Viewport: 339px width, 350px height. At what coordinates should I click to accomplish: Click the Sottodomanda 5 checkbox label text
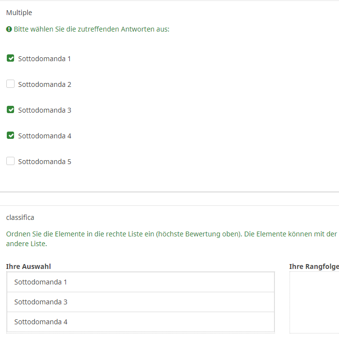pos(45,162)
